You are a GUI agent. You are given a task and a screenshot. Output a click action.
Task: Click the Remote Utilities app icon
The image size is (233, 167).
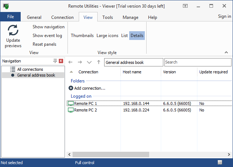[6, 6]
